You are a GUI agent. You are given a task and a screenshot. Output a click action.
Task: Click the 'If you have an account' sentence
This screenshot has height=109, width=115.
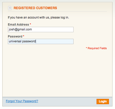coord(38,17)
